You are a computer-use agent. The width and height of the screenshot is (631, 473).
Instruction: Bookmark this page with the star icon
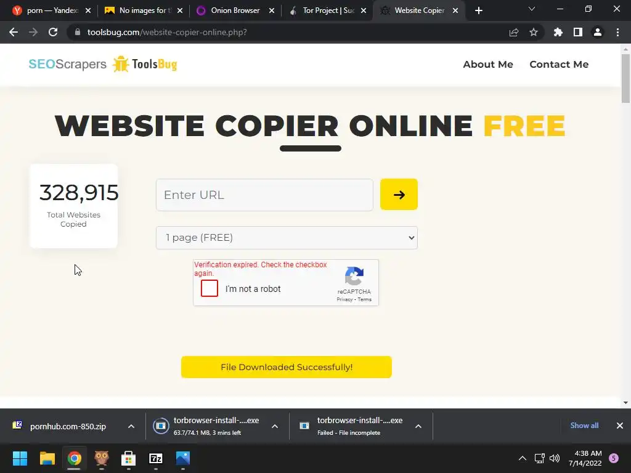[534, 32]
